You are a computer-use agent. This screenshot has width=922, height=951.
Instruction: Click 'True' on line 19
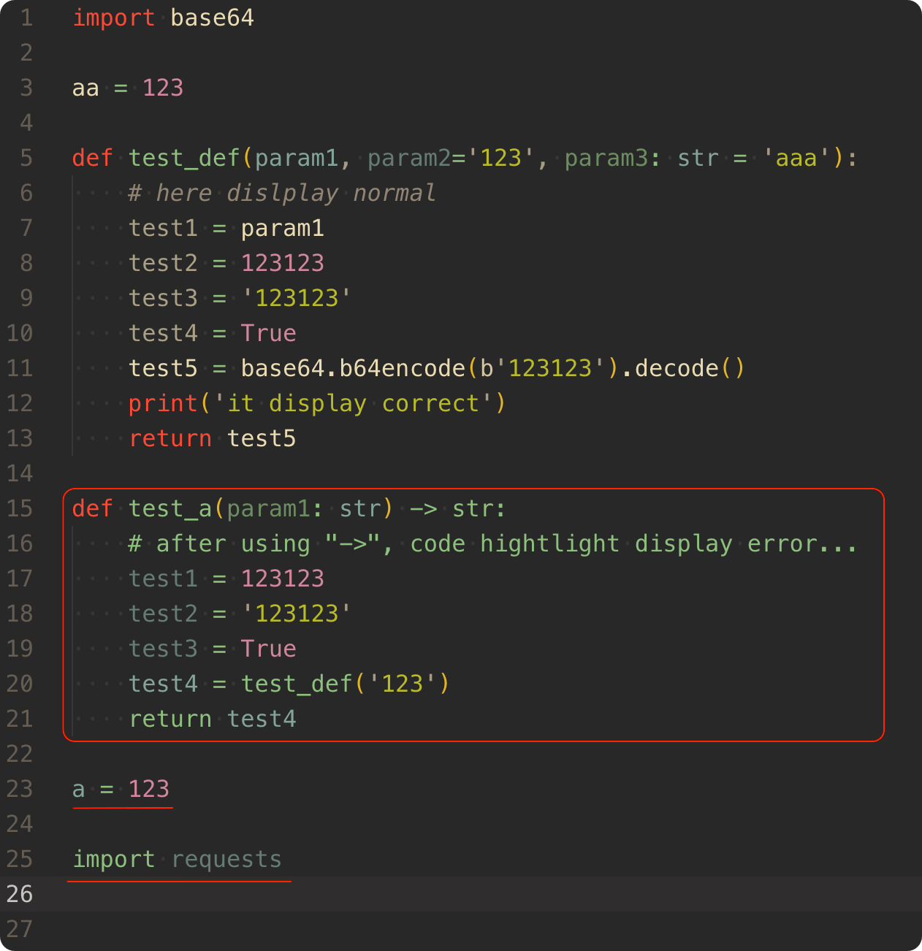coord(269,649)
